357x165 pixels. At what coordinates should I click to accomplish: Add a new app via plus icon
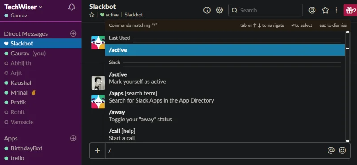tap(73, 138)
